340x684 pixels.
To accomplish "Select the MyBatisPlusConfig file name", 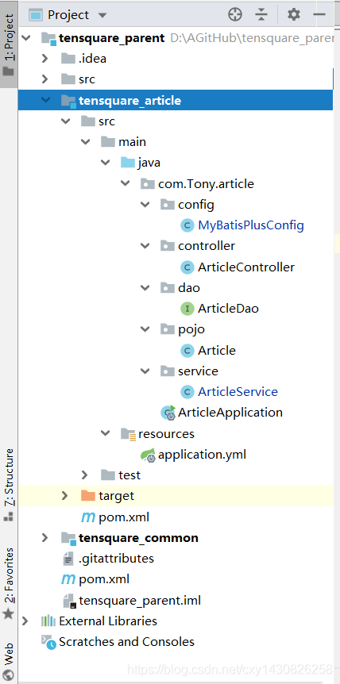I will point(251,225).
